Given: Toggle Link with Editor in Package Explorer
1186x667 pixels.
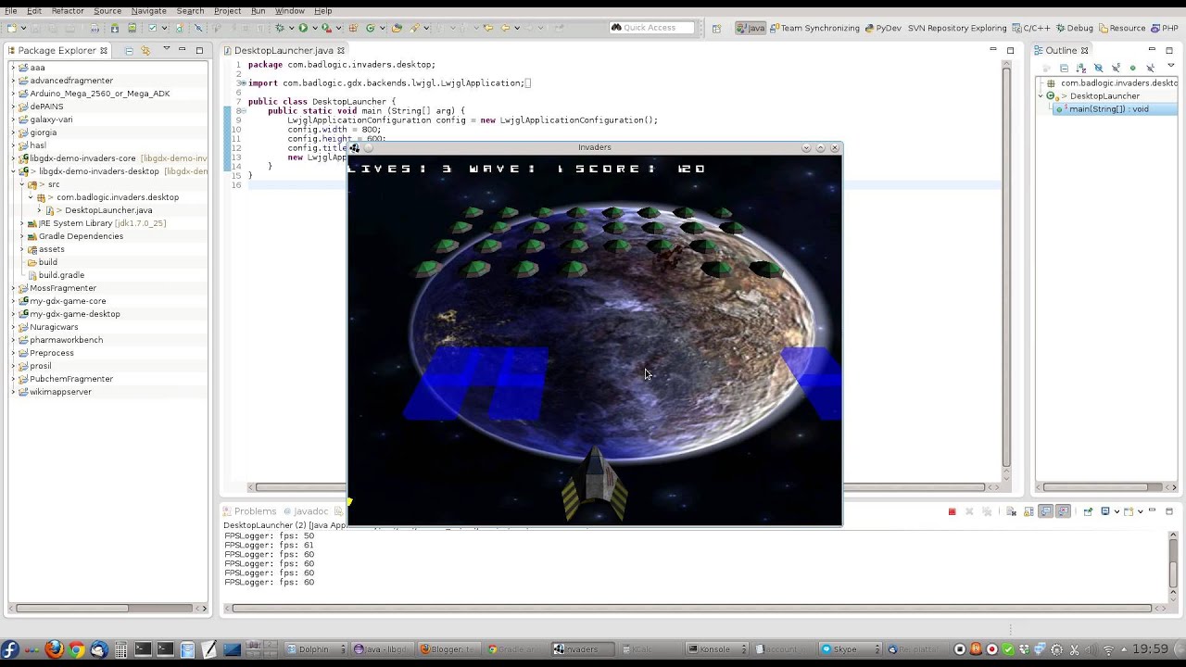Looking at the screenshot, I should tap(145, 50).
